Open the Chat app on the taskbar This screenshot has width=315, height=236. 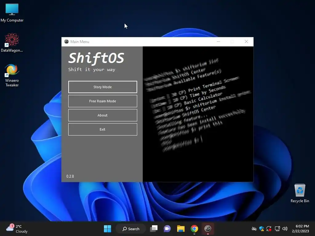tap(167, 229)
